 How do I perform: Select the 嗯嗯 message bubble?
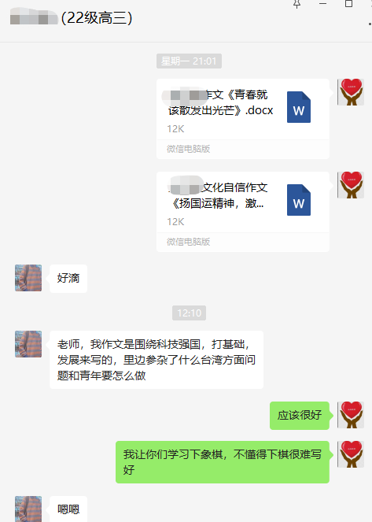pyautogui.click(x=68, y=509)
